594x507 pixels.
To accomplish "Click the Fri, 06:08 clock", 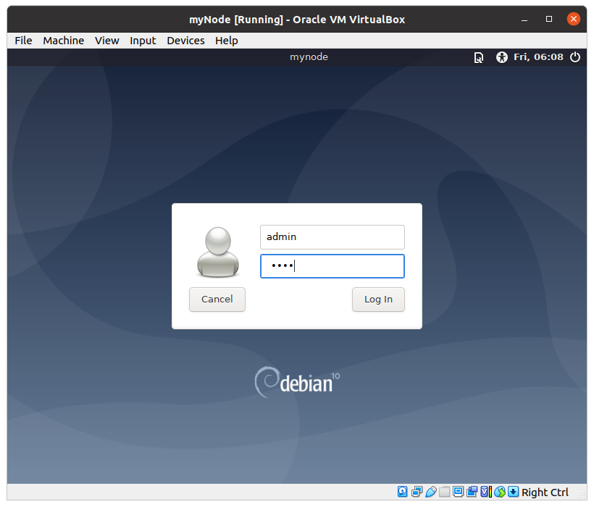I will click(x=538, y=57).
